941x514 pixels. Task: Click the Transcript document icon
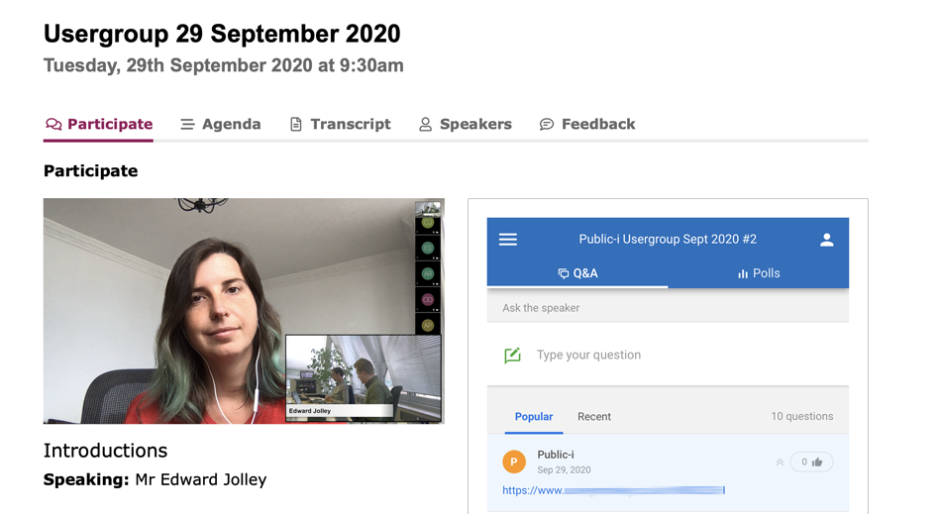pyautogui.click(x=296, y=124)
